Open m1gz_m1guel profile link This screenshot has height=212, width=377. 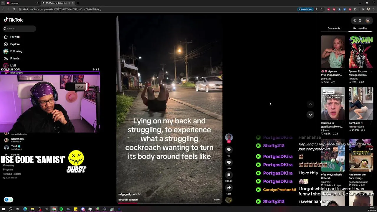(127, 194)
